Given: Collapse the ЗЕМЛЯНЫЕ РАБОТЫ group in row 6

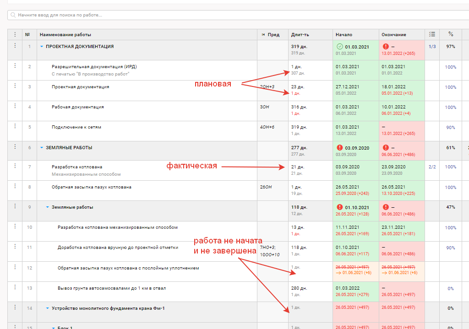Looking at the screenshot, I should pyautogui.click(x=42, y=148).
